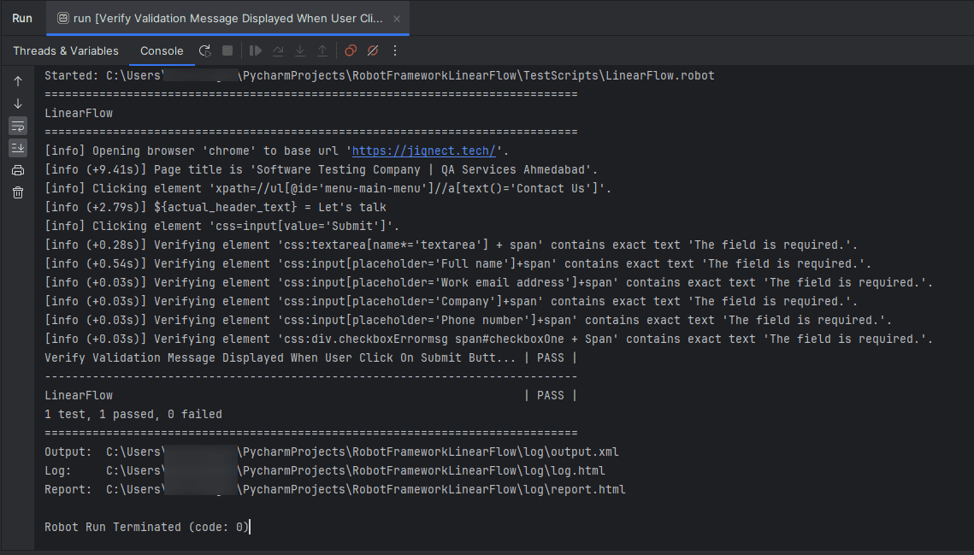Click the Clear All trash icon
Screen dimensions: 974x555
[x=18, y=192]
